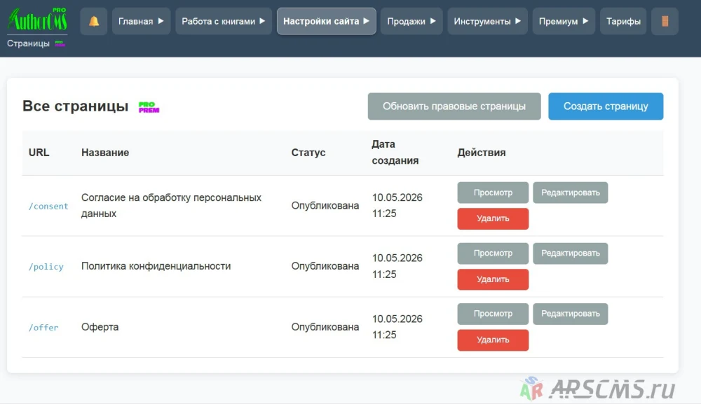Image resolution: width=701 pixels, height=404 pixels.
Task: Click Просмотр for the Оферта page
Action: [x=493, y=314]
